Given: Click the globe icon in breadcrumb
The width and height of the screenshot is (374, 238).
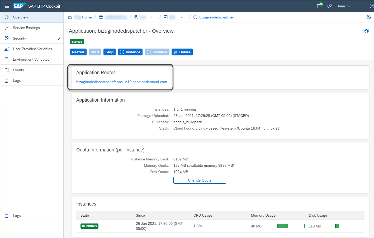Looking at the screenshot, I should pyautogui.click(x=101, y=17).
